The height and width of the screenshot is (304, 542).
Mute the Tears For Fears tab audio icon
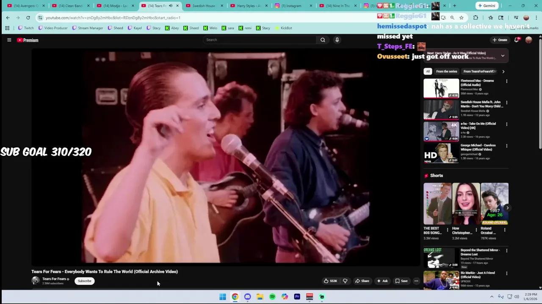point(171,6)
